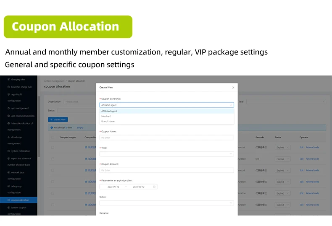Open app internationalization menu item
Image resolution: width=332 pixels, height=226 pixels.
[x=23, y=116]
